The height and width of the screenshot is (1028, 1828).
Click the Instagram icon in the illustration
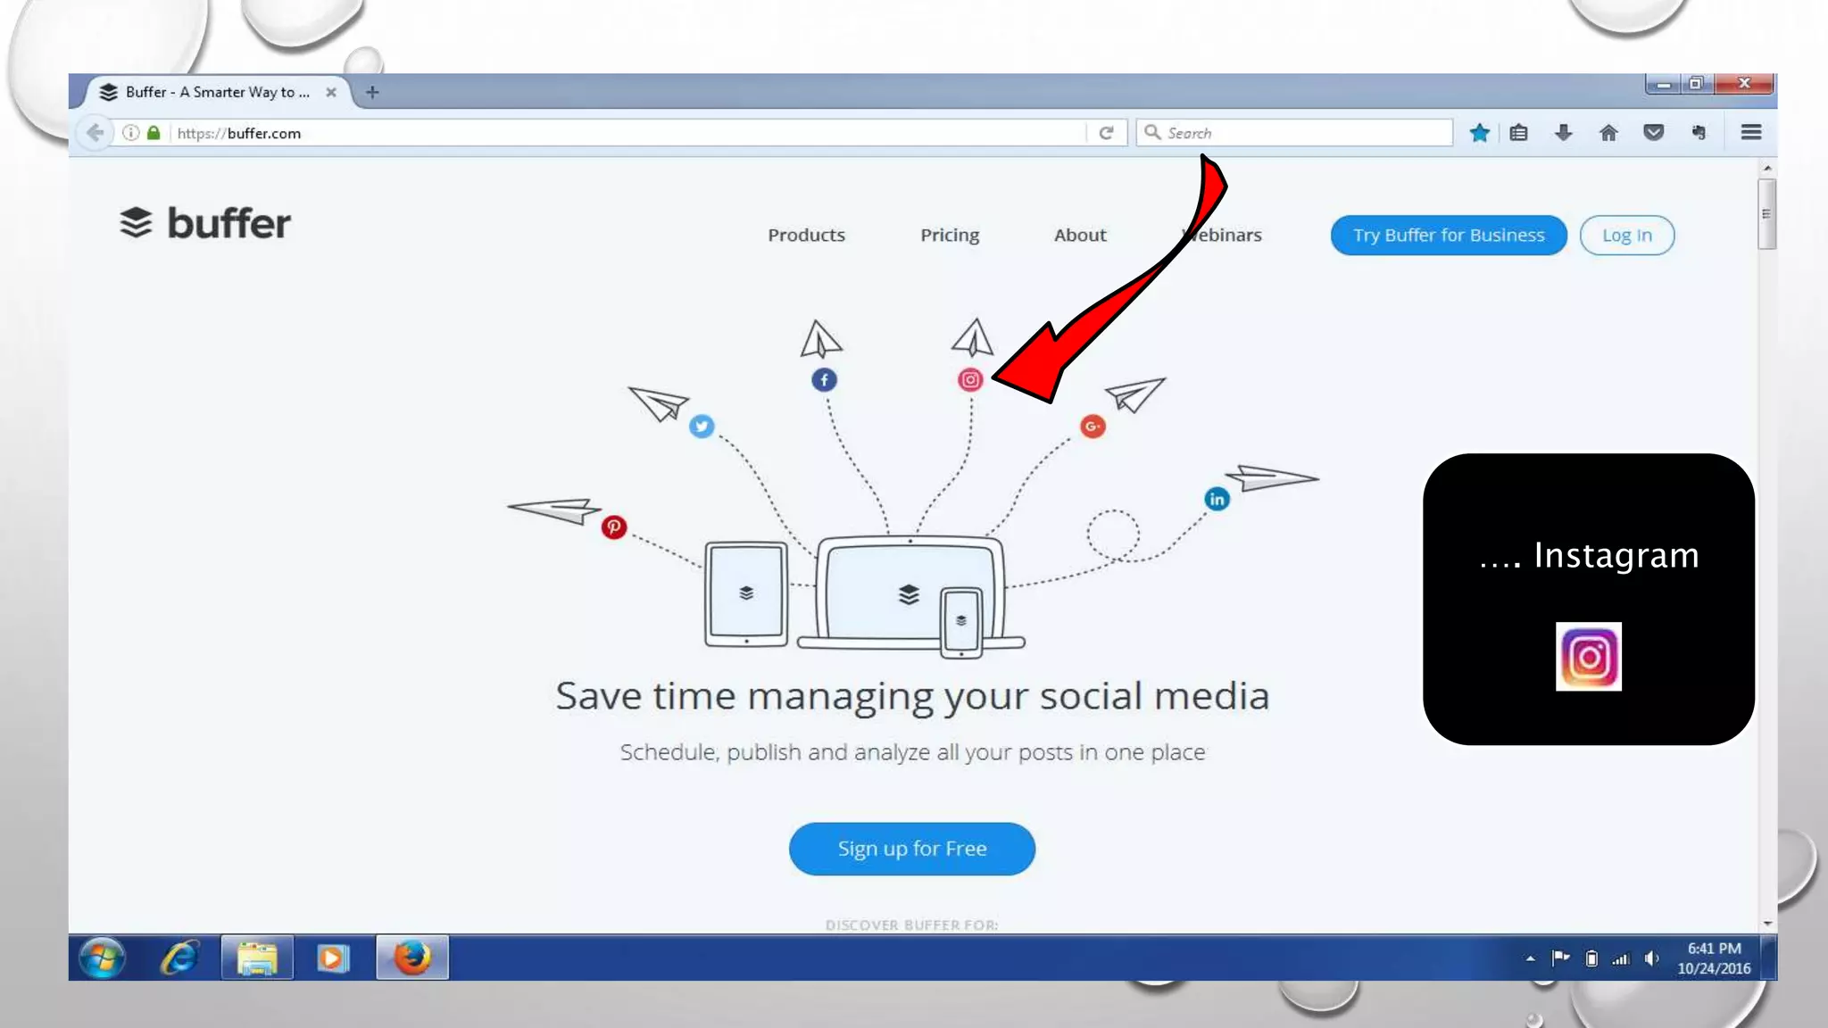pyautogui.click(x=970, y=380)
